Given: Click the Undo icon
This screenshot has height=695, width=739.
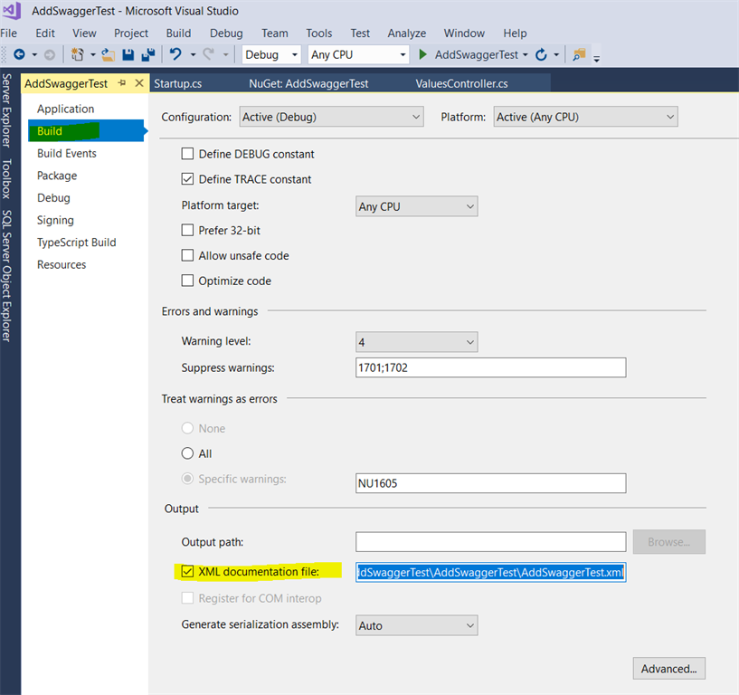Looking at the screenshot, I should [175, 54].
